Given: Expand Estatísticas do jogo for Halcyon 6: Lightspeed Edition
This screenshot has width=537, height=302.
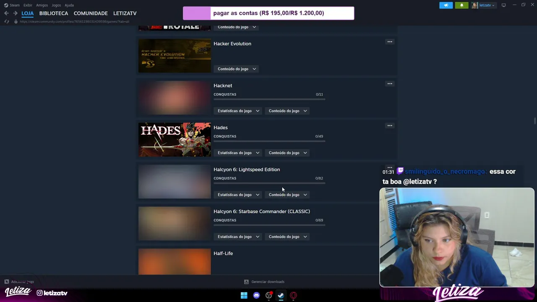Looking at the screenshot, I should [238, 195].
